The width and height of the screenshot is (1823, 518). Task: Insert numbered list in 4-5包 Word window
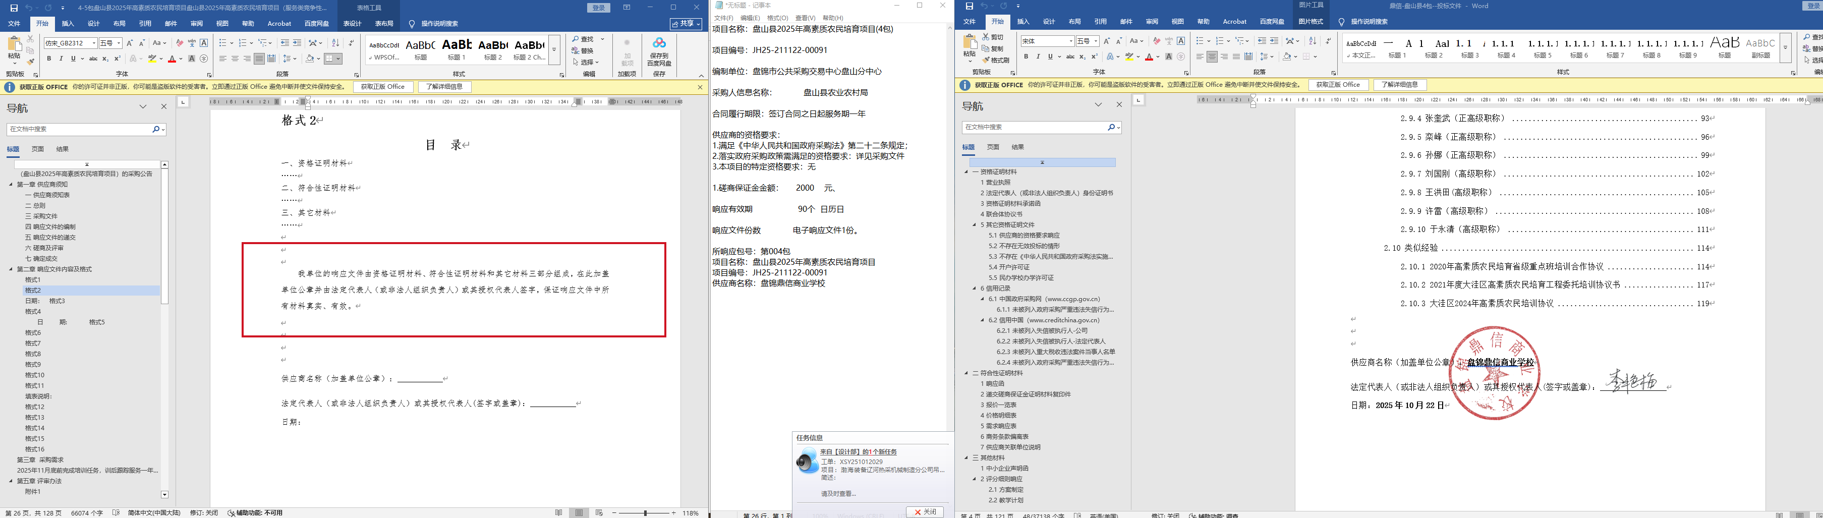click(x=244, y=43)
